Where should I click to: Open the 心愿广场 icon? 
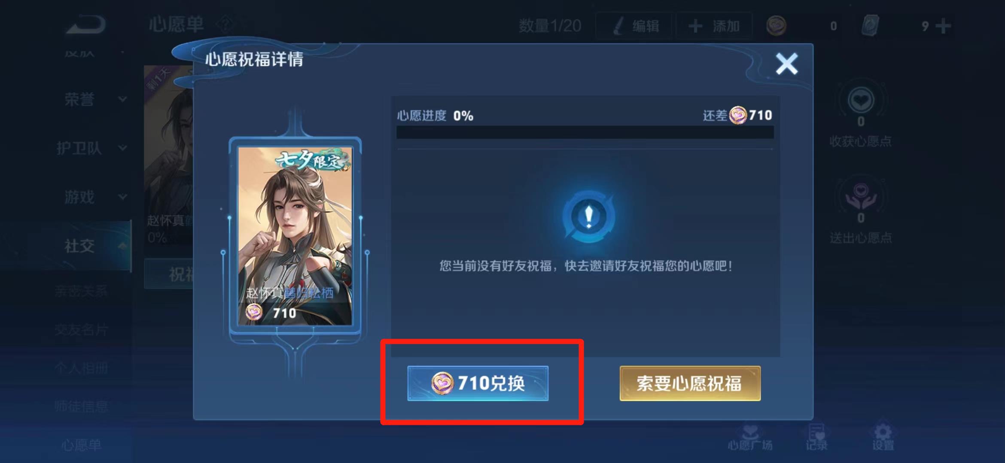tap(750, 431)
